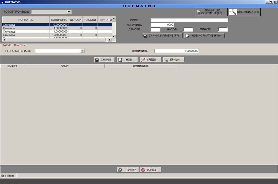Focus the ДЕНОВИ input box
The image size is (278, 184).
tap(156, 30)
